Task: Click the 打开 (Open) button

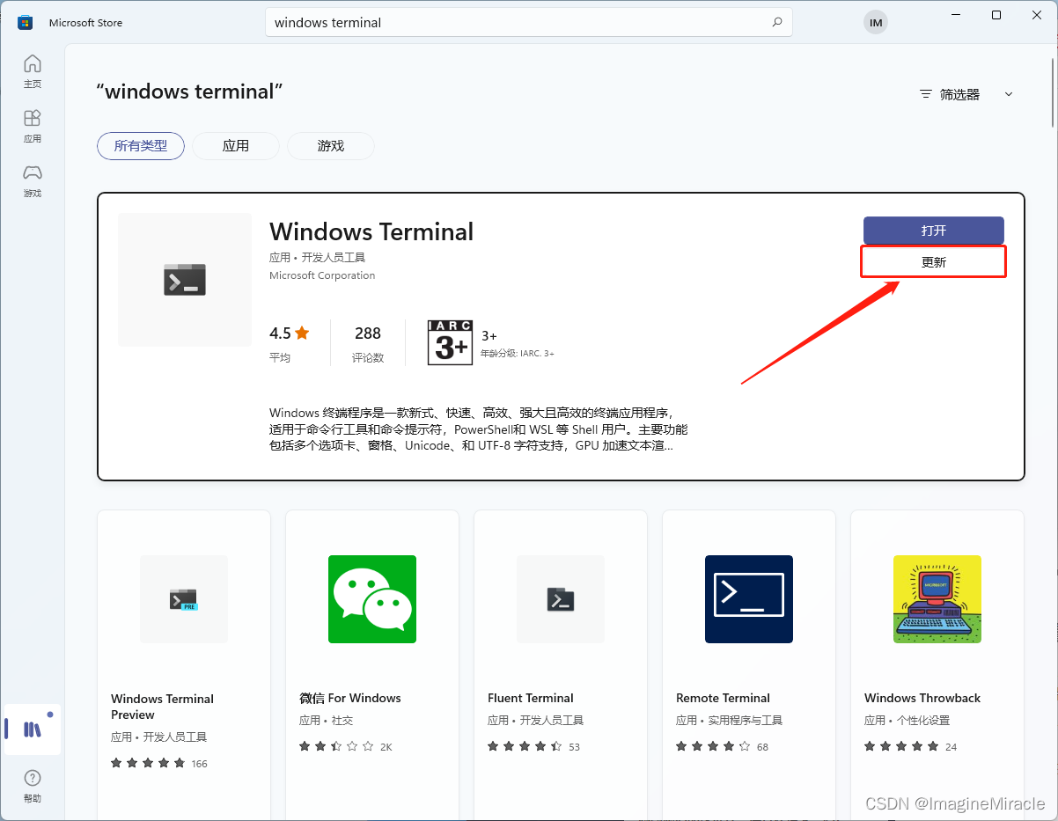Action: 934,231
